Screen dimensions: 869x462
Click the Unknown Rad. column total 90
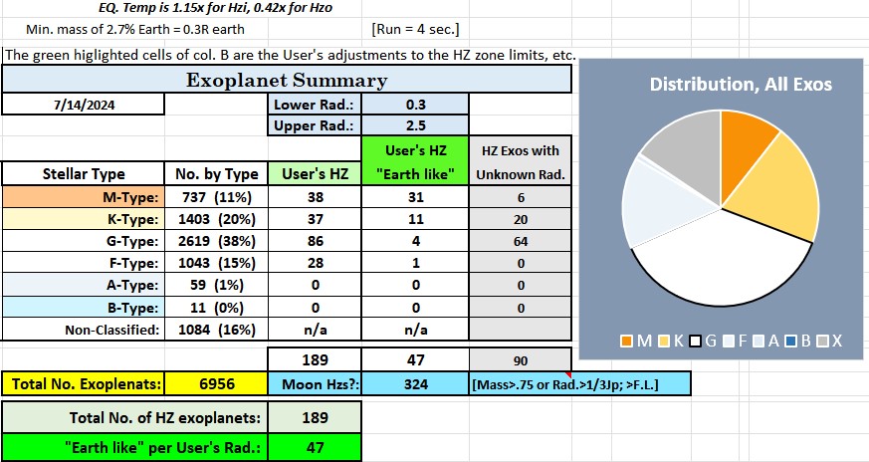click(x=521, y=360)
